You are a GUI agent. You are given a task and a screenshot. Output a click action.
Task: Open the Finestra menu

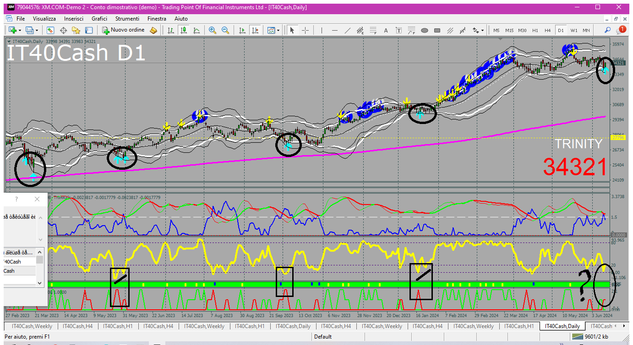157,19
